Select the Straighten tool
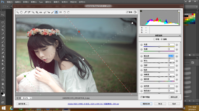The width and height of the screenshot is (199, 111). coord(41,12)
